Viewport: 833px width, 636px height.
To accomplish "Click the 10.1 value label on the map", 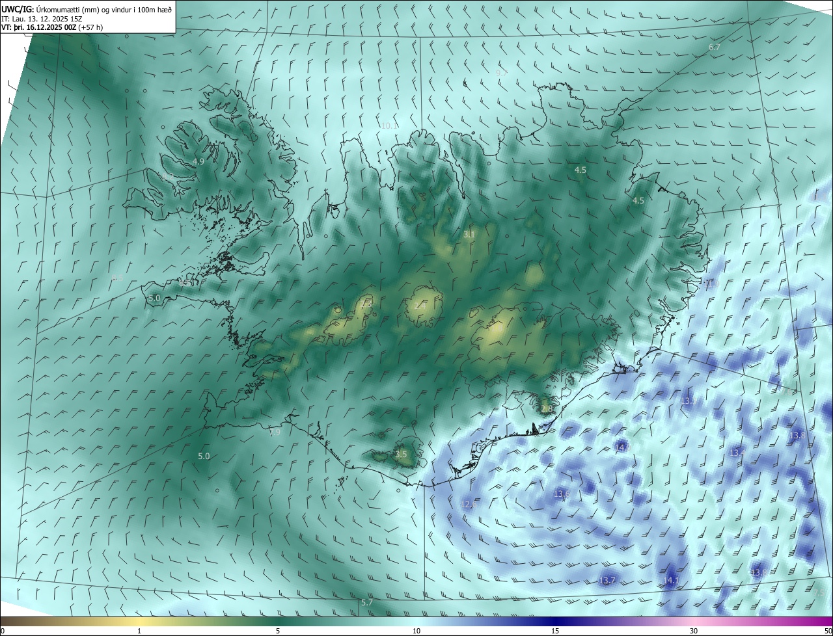I will (389, 126).
